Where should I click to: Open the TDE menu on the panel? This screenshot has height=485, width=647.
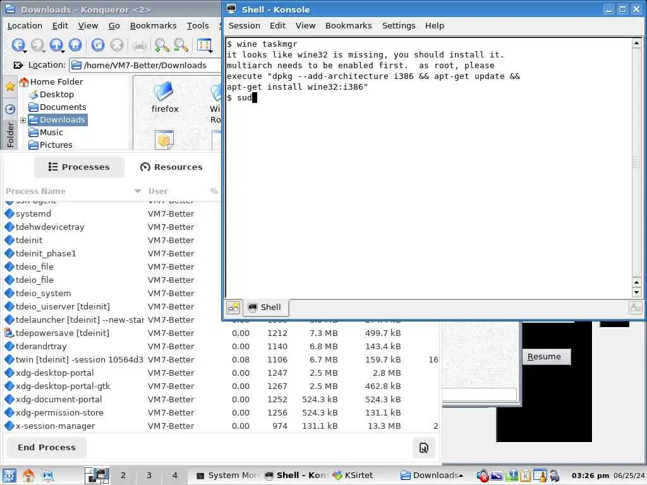click(9, 476)
